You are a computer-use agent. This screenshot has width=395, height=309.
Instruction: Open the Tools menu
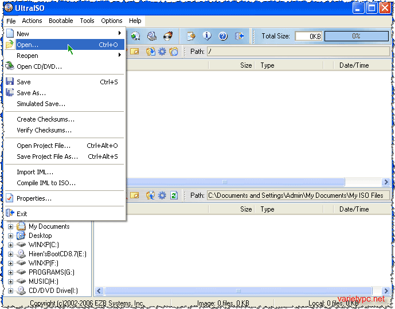[x=87, y=21]
